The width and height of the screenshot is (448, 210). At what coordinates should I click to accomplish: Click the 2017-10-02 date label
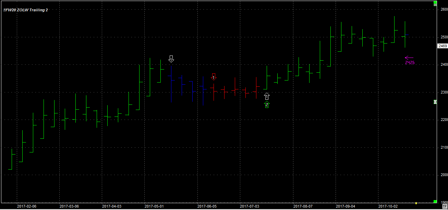388,207
